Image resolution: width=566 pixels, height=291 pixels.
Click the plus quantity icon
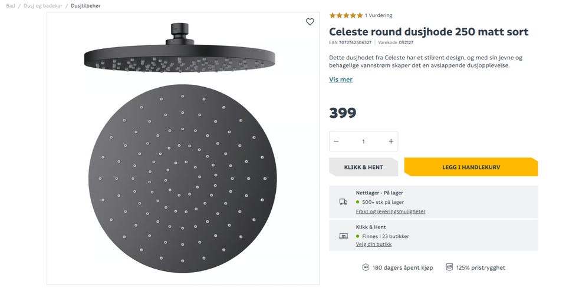[x=391, y=141]
